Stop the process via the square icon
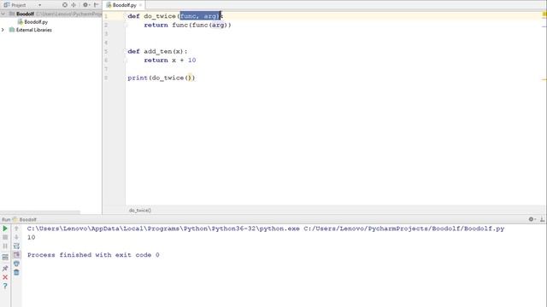This screenshot has height=307, width=547. point(5,237)
